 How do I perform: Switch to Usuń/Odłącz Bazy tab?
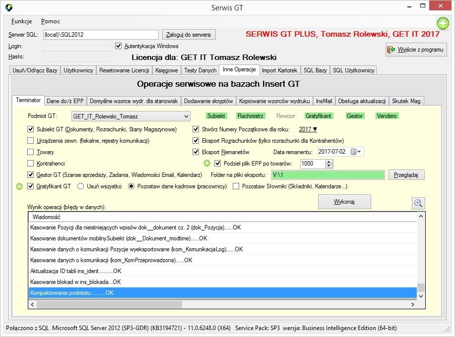[x=35, y=70]
